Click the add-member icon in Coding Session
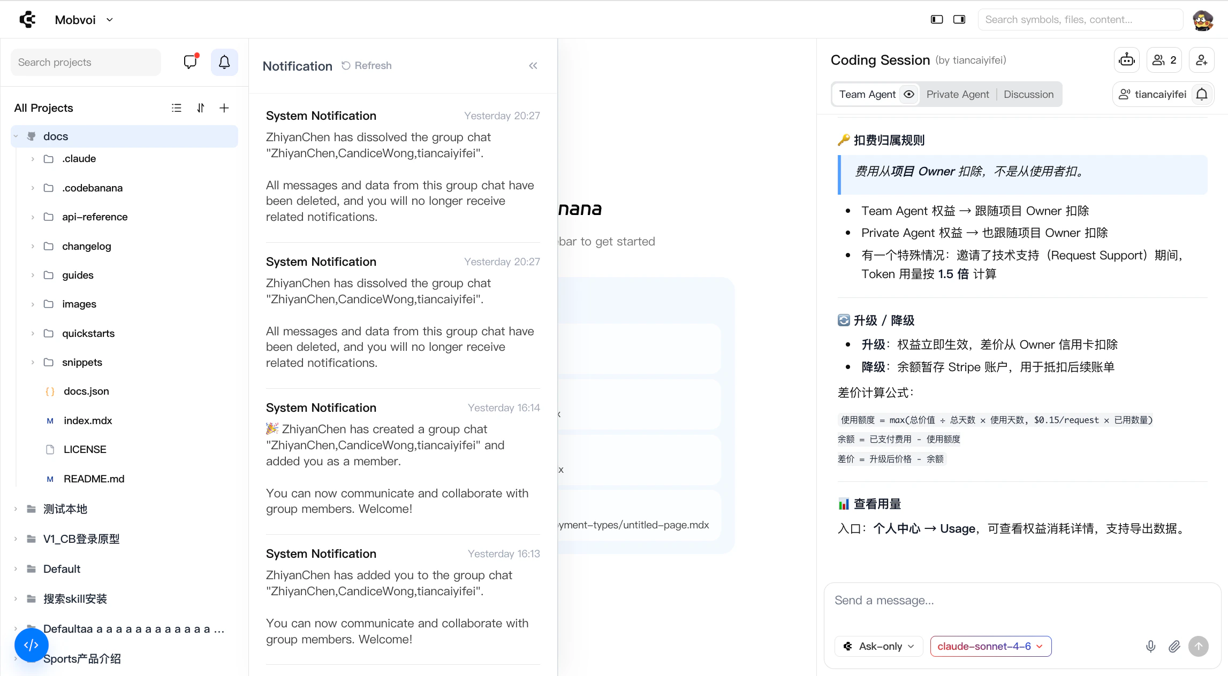The width and height of the screenshot is (1228, 676). [1201, 59]
